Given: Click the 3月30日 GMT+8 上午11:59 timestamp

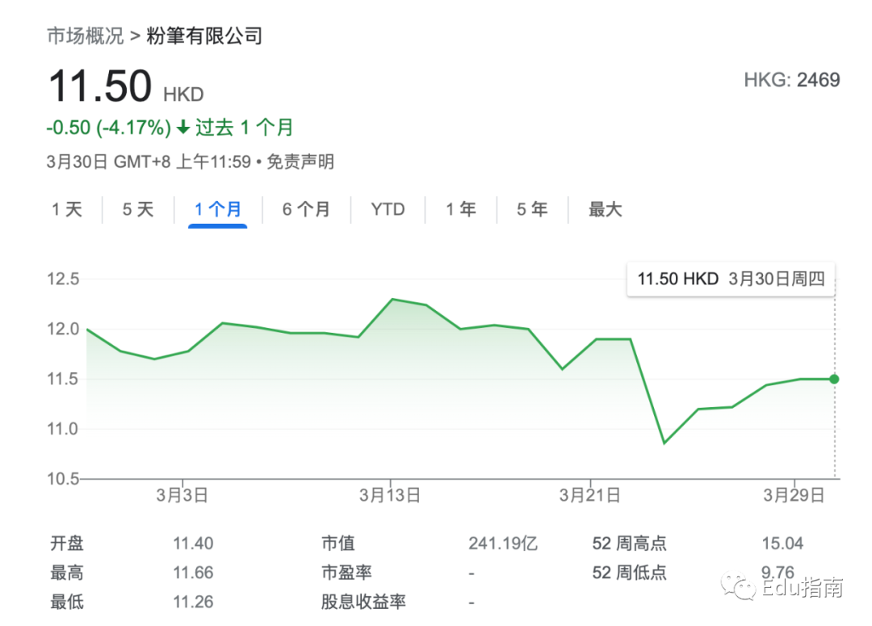Looking at the screenshot, I should pyautogui.click(x=149, y=162).
